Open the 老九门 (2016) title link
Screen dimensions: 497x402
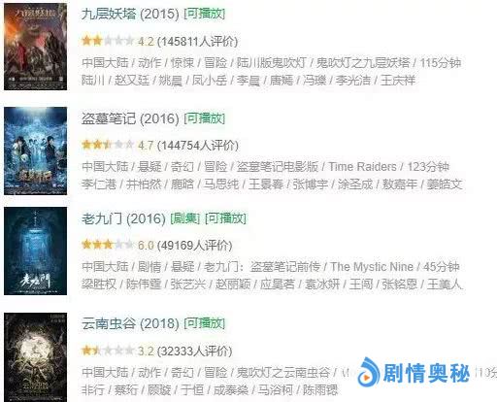123,218
